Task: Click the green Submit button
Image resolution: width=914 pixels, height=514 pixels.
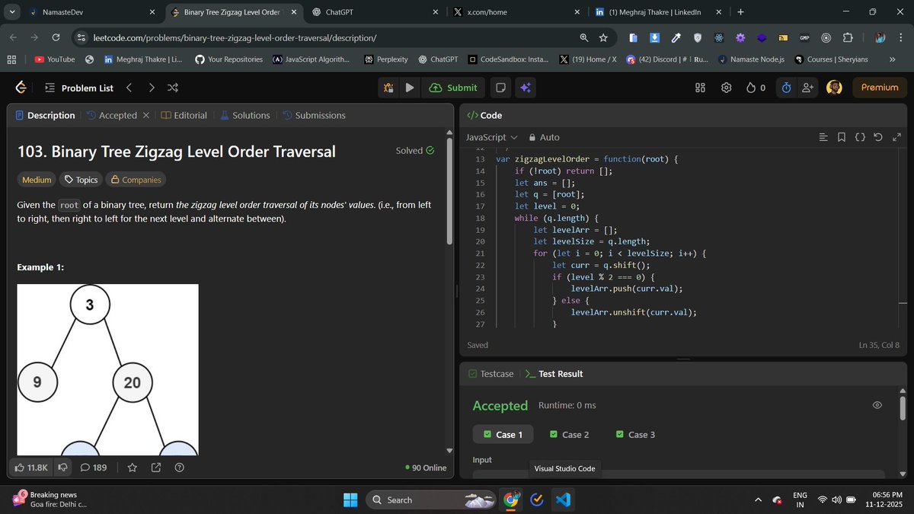Action: coord(453,88)
